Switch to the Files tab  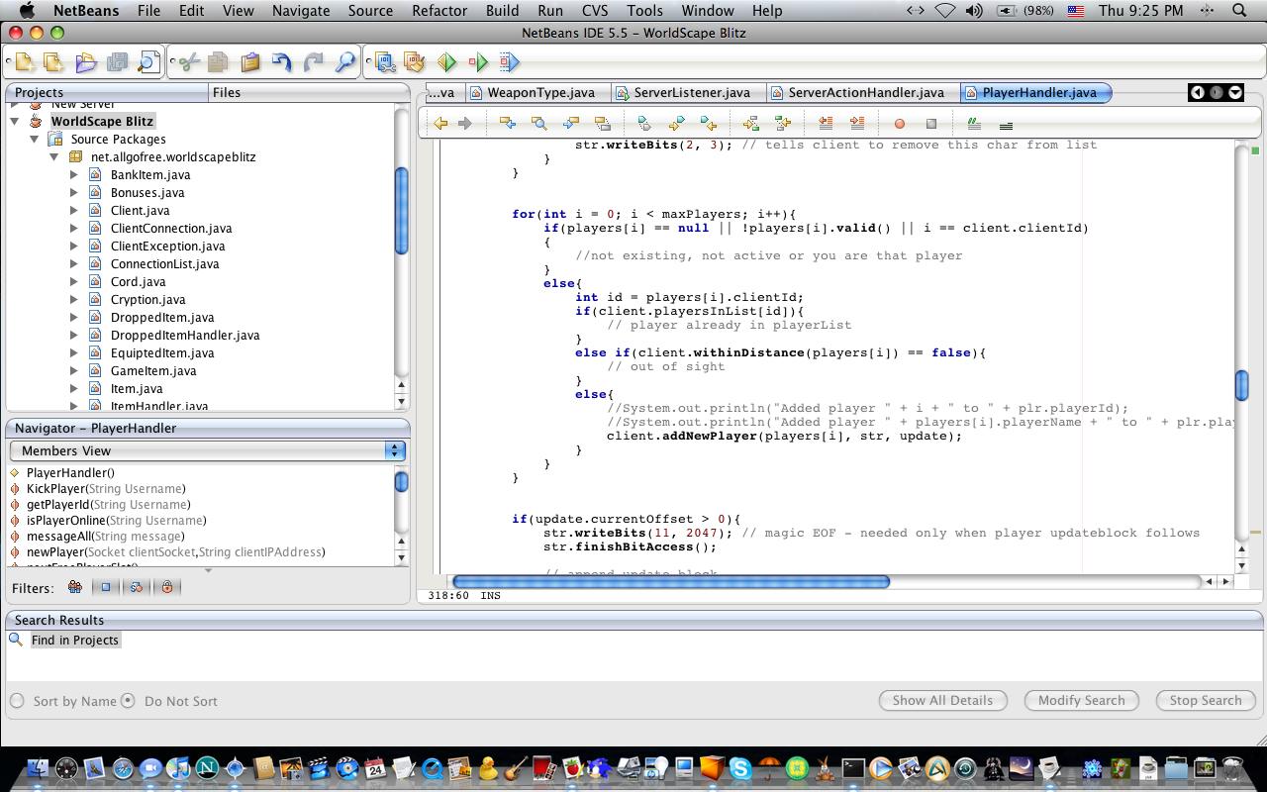[227, 92]
